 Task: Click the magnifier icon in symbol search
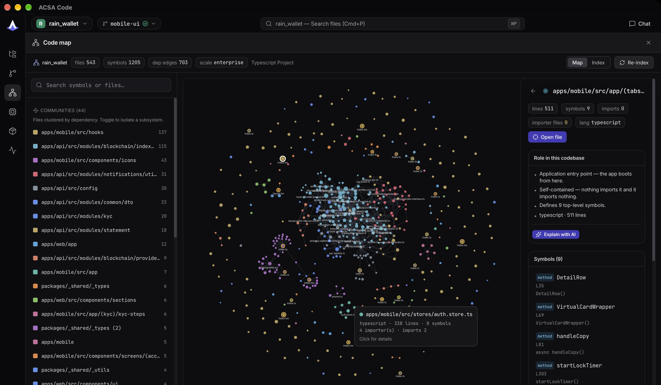39,85
